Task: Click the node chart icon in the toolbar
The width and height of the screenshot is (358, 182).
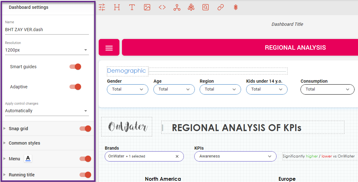Action: (x=177, y=7)
